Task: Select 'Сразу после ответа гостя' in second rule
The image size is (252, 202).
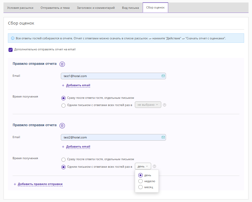Action: pyautogui.click(x=64, y=160)
